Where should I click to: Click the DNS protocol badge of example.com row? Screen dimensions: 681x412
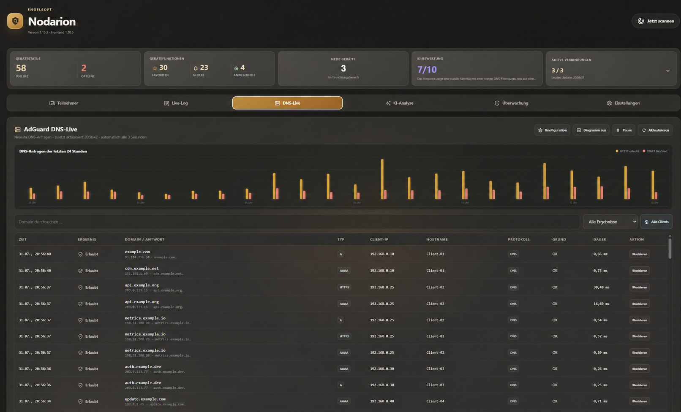point(513,254)
